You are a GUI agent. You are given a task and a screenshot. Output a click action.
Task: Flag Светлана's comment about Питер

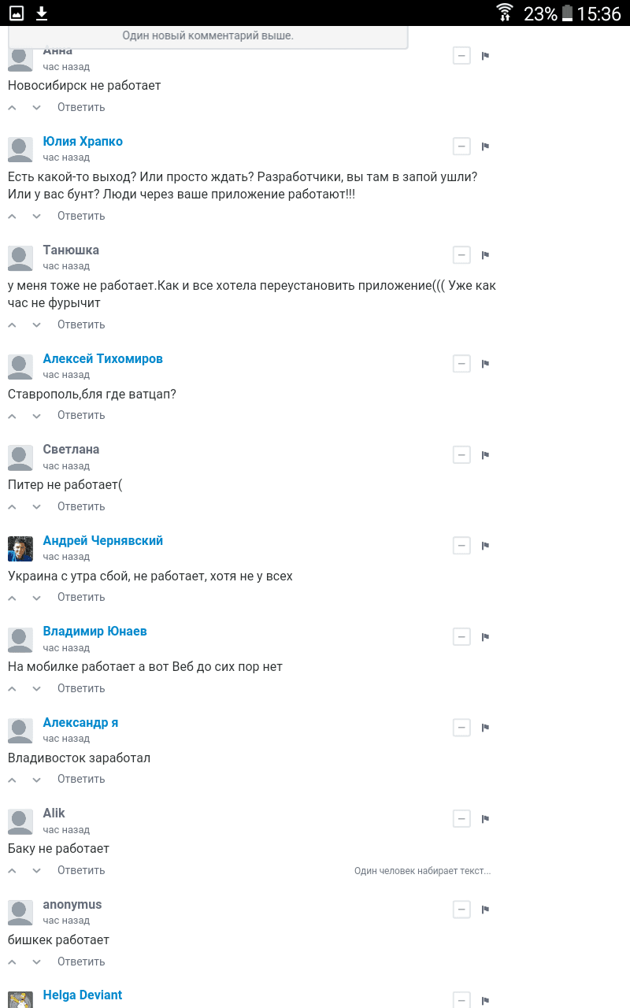tap(485, 455)
